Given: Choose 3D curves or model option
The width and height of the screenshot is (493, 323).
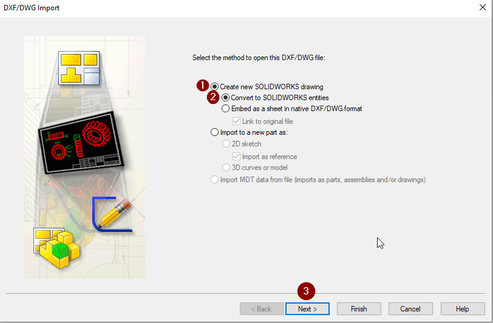Looking at the screenshot, I should click(x=226, y=168).
